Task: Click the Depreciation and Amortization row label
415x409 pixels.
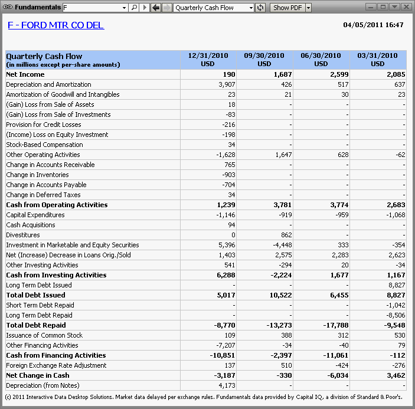Action: tap(48, 84)
